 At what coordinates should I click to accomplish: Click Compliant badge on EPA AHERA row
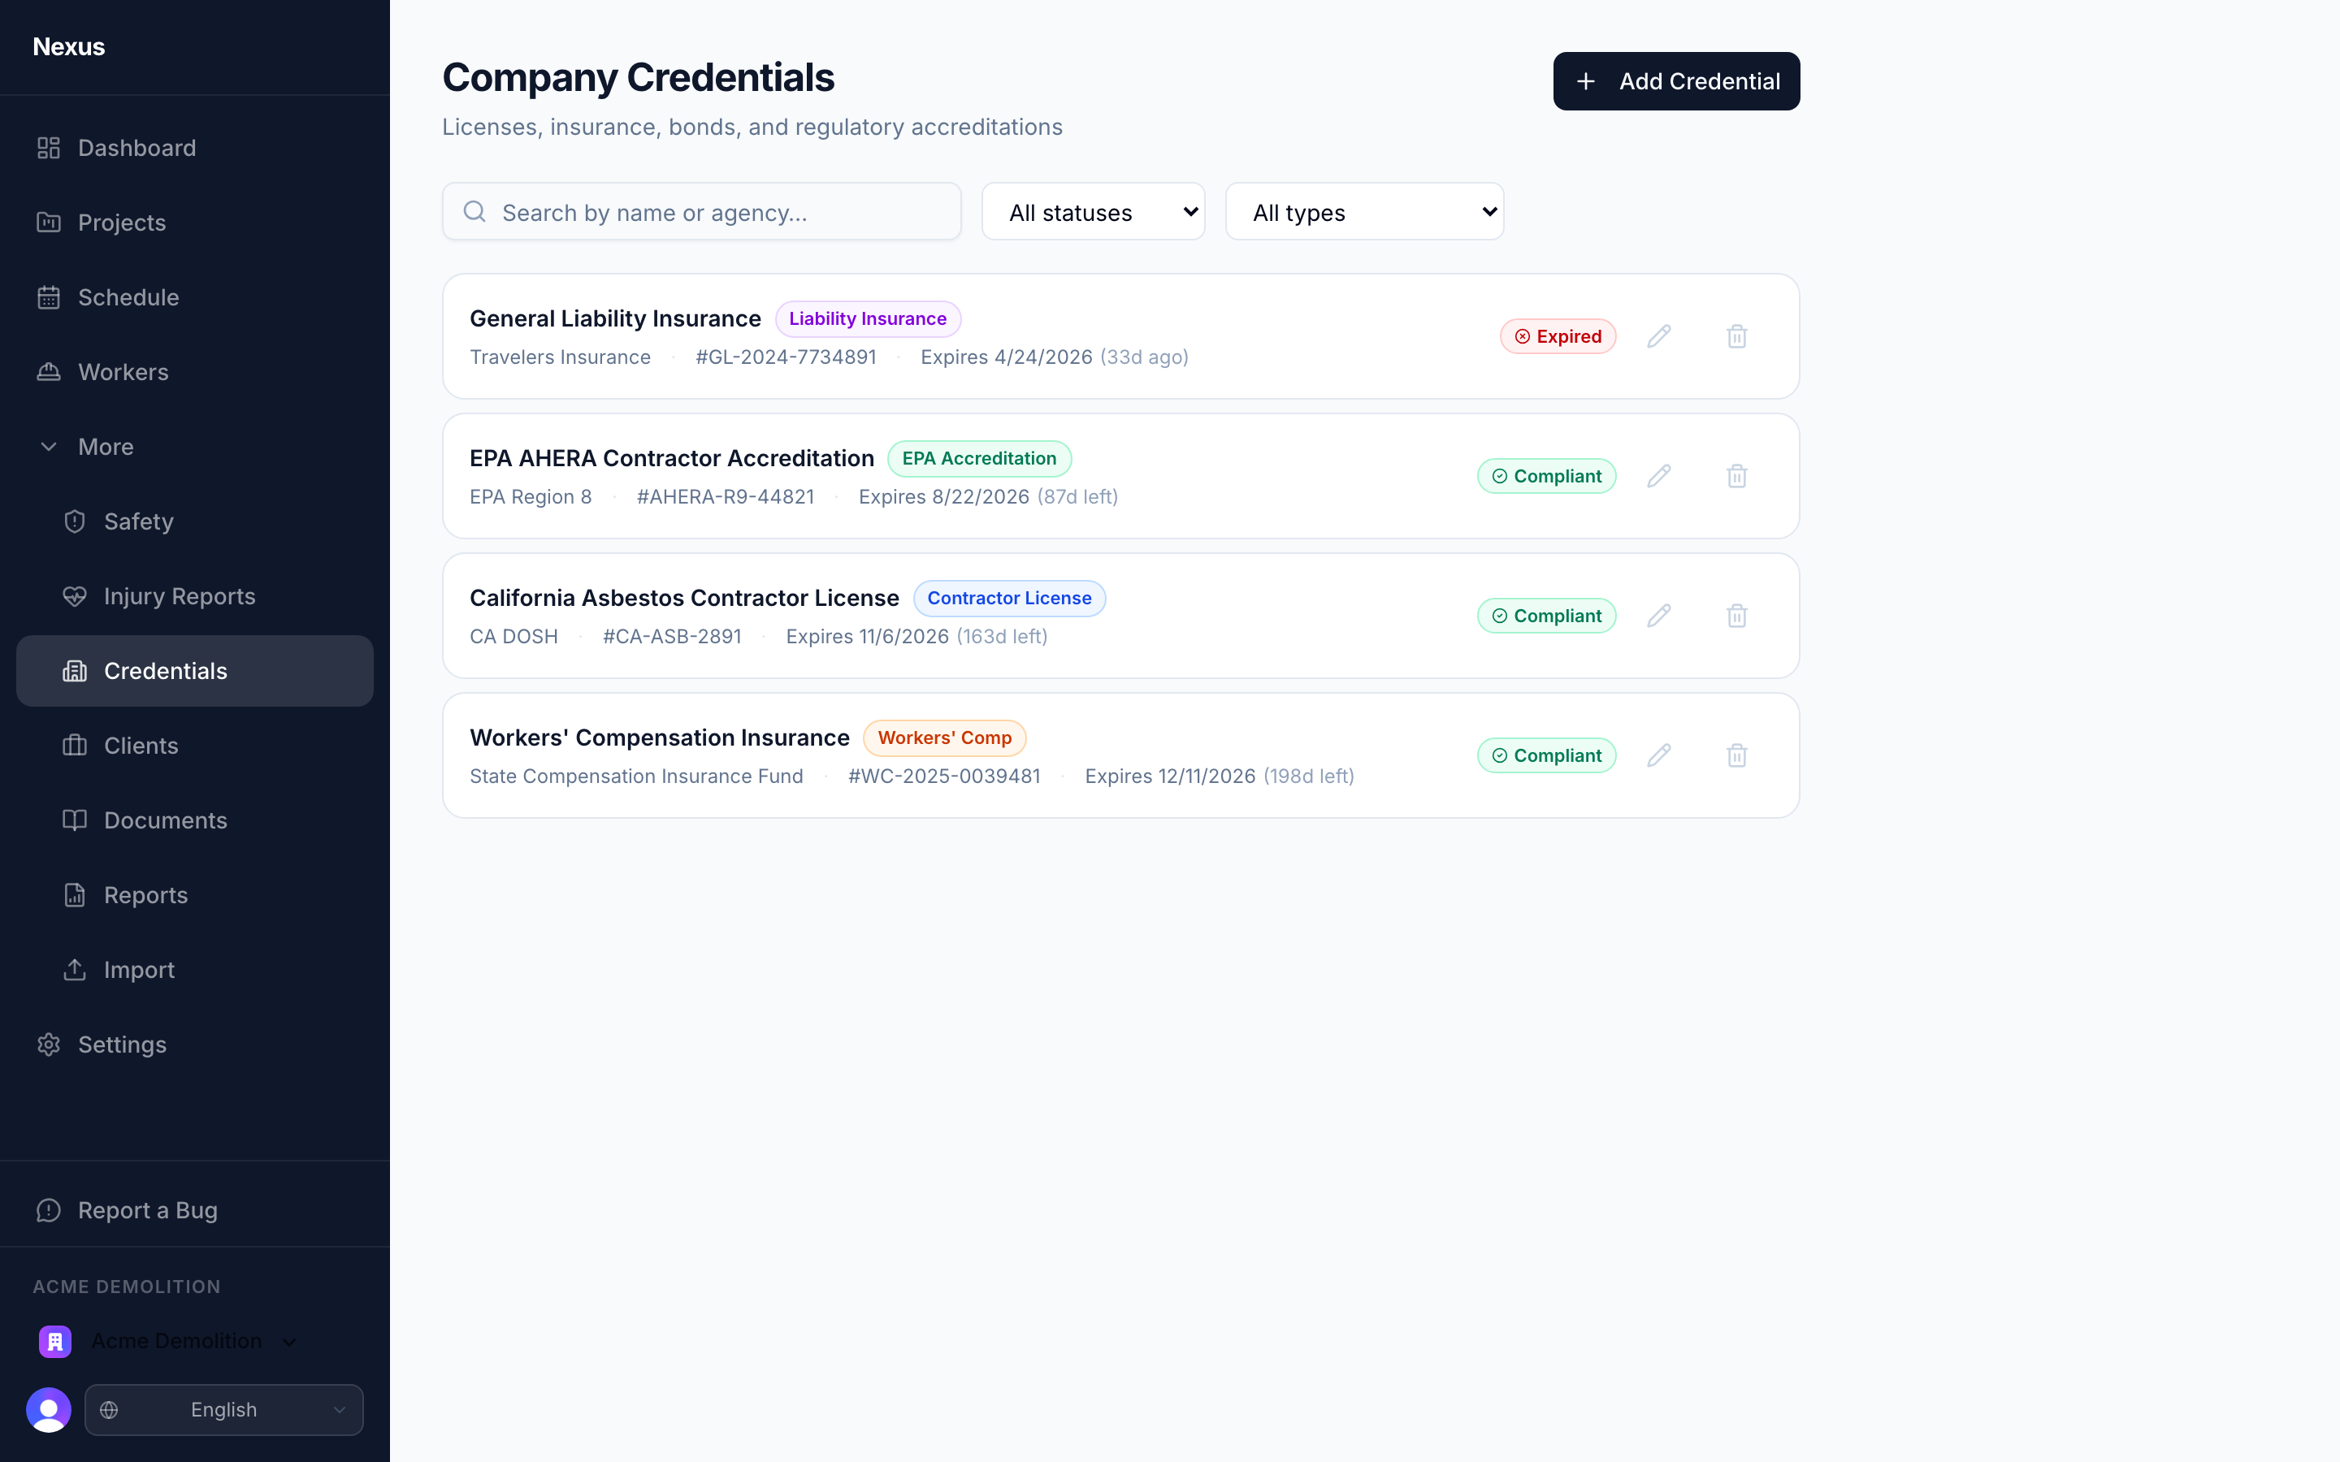pyautogui.click(x=1546, y=476)
